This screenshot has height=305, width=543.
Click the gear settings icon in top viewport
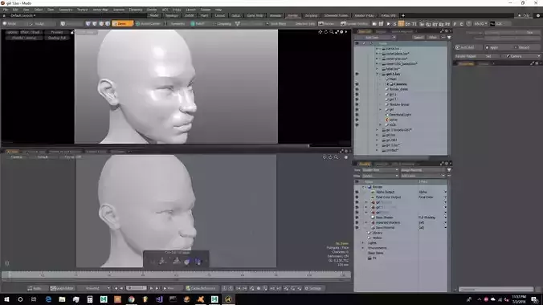[341, 32]
